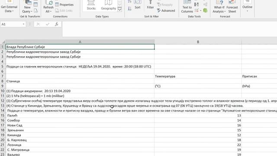Click the Б. Карловац station cell
This screenshot has width=277, height=156.
(x=80, y=140)
